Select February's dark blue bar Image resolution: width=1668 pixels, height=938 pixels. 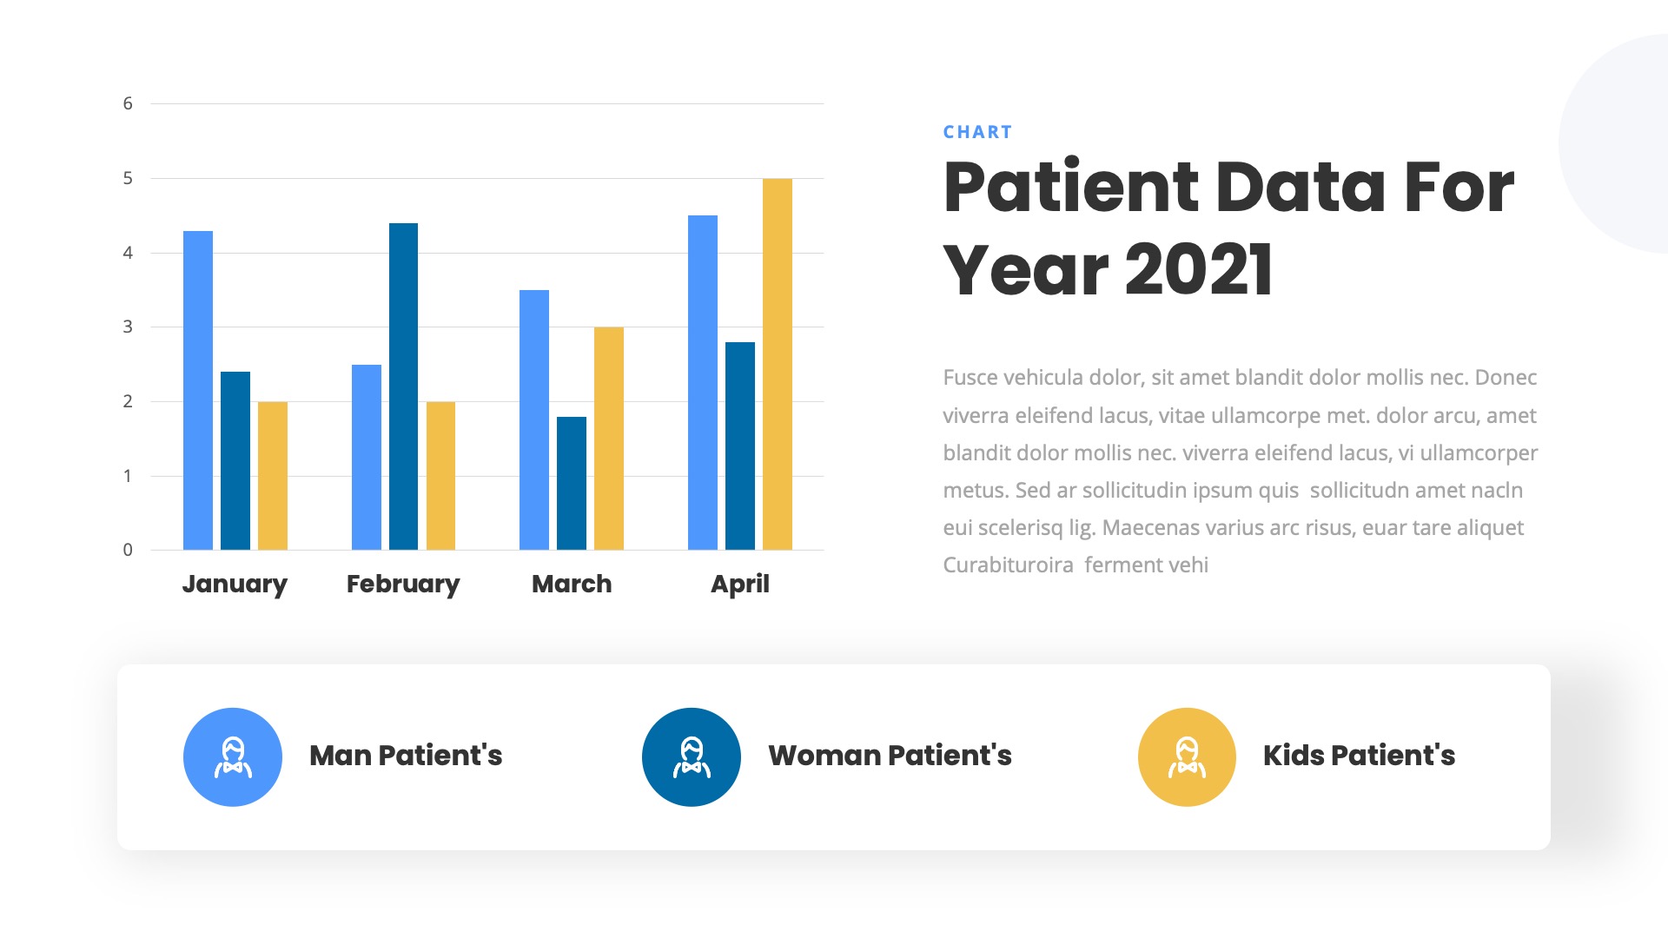(403, 386)
